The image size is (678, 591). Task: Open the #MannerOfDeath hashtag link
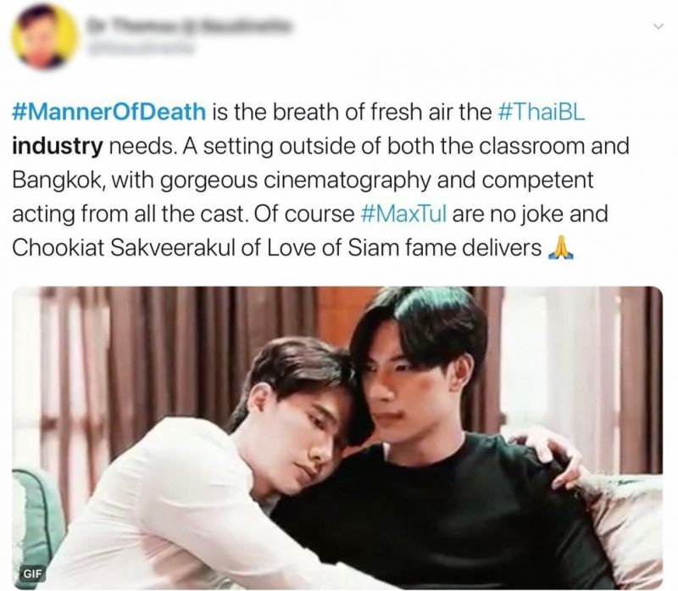click(109, 112)
